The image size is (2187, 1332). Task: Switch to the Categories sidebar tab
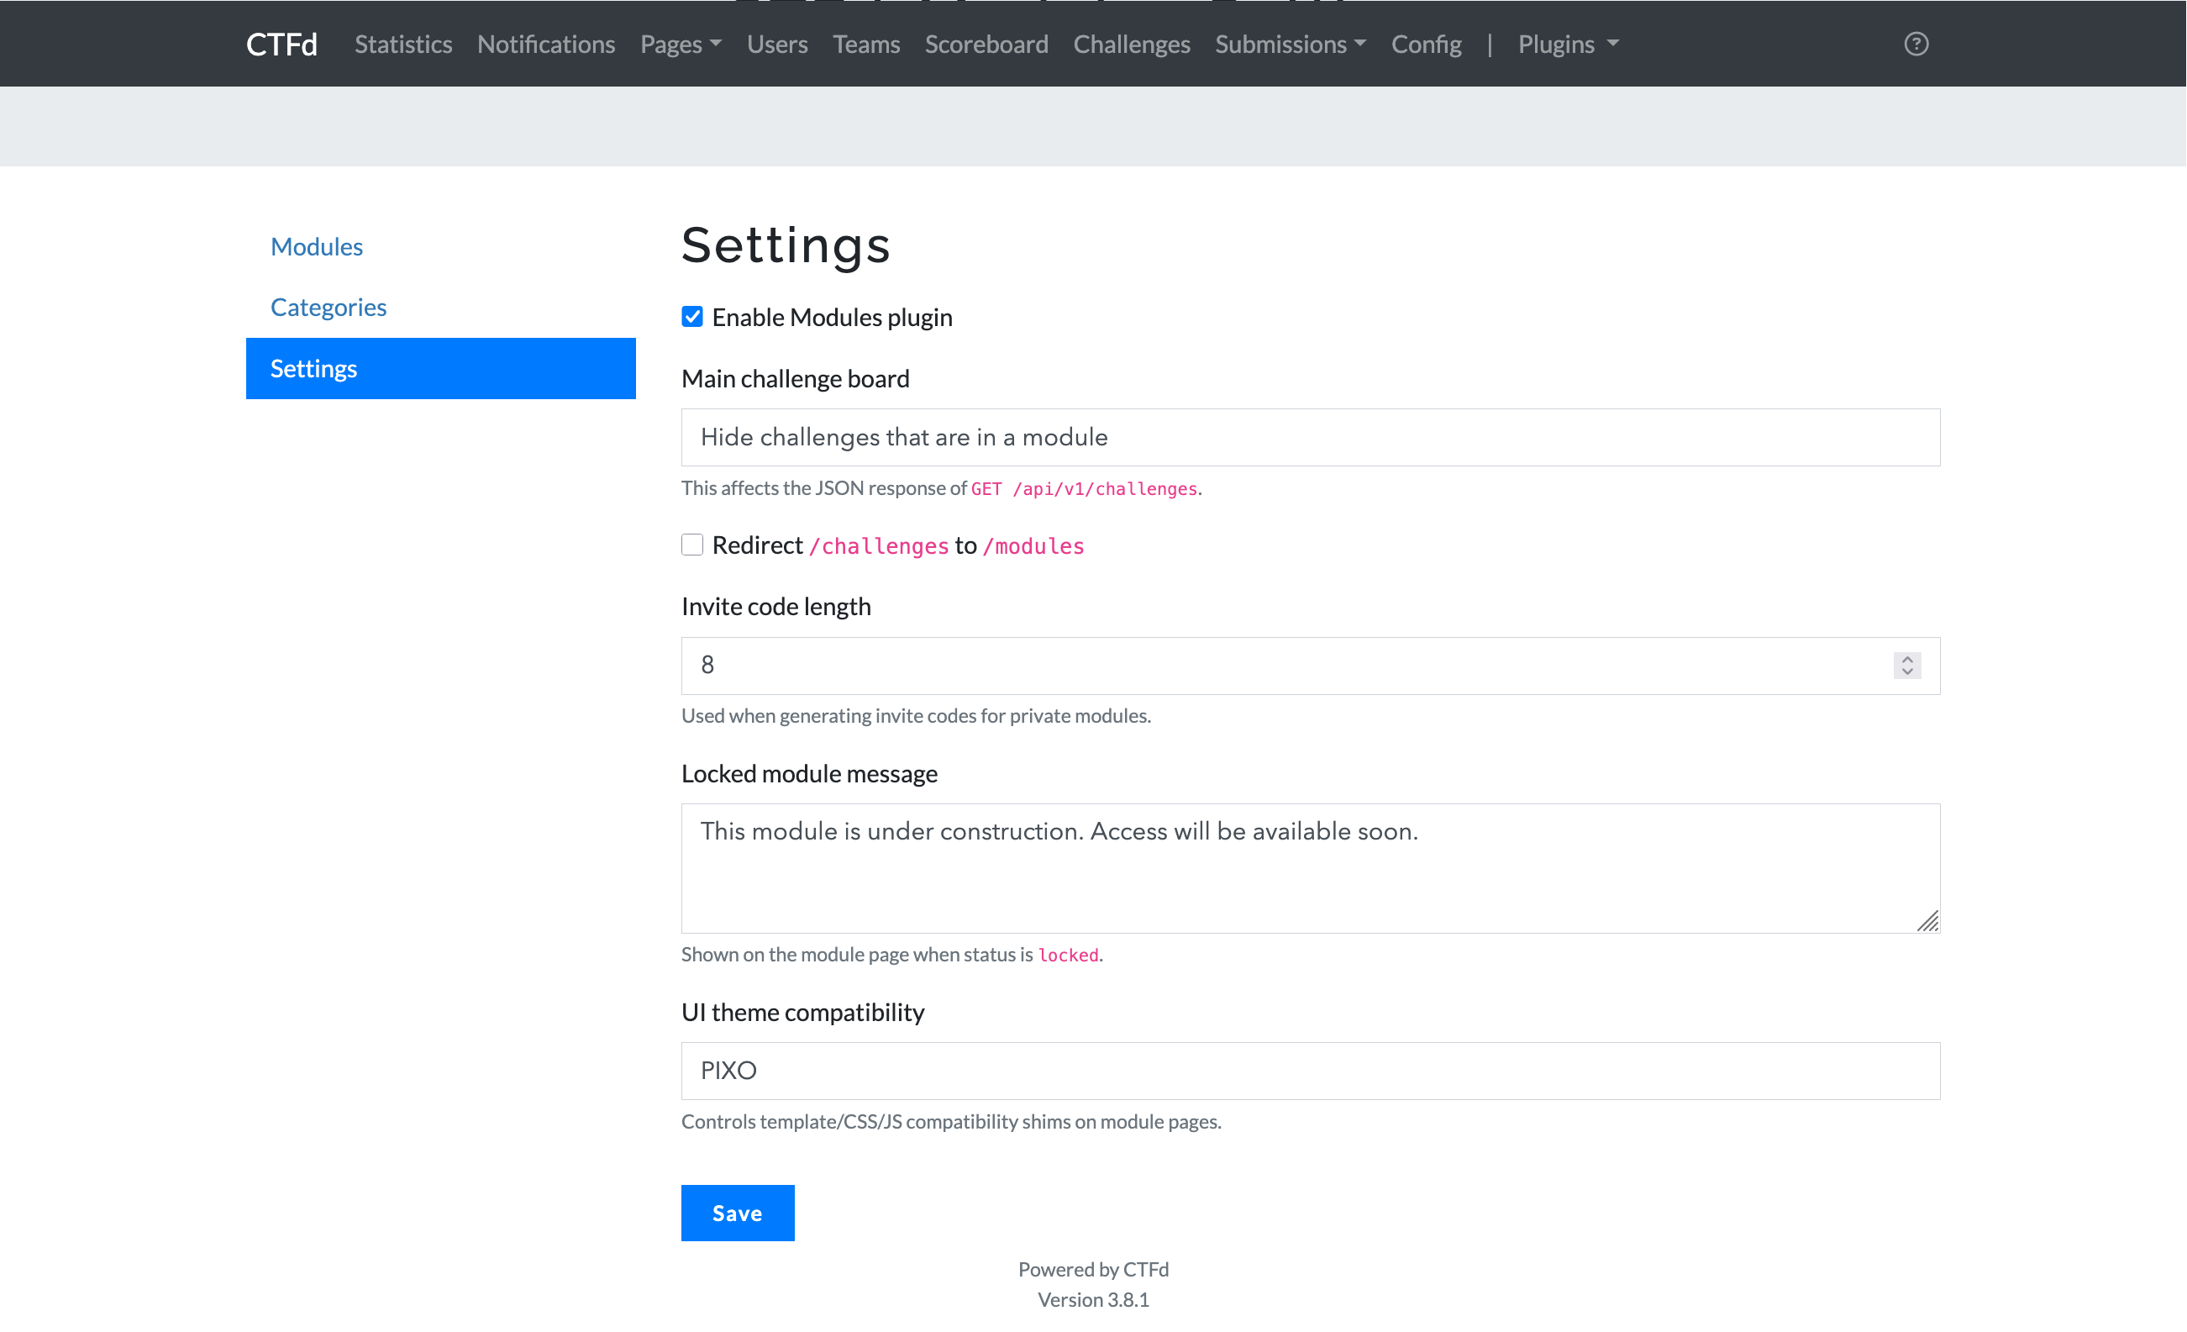(x=329, y=307)
